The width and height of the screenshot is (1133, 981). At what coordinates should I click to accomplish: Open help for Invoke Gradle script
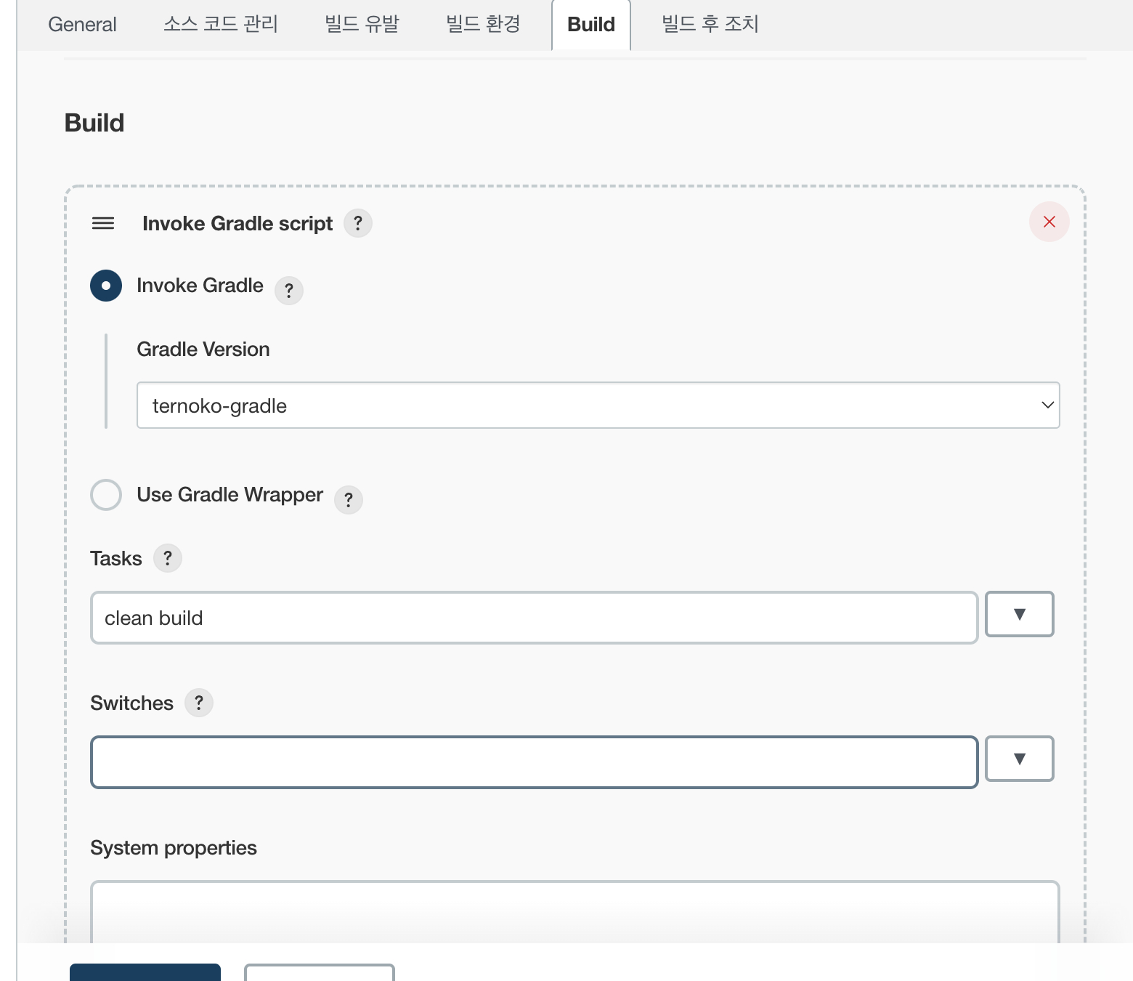click(x=357, y=223)
